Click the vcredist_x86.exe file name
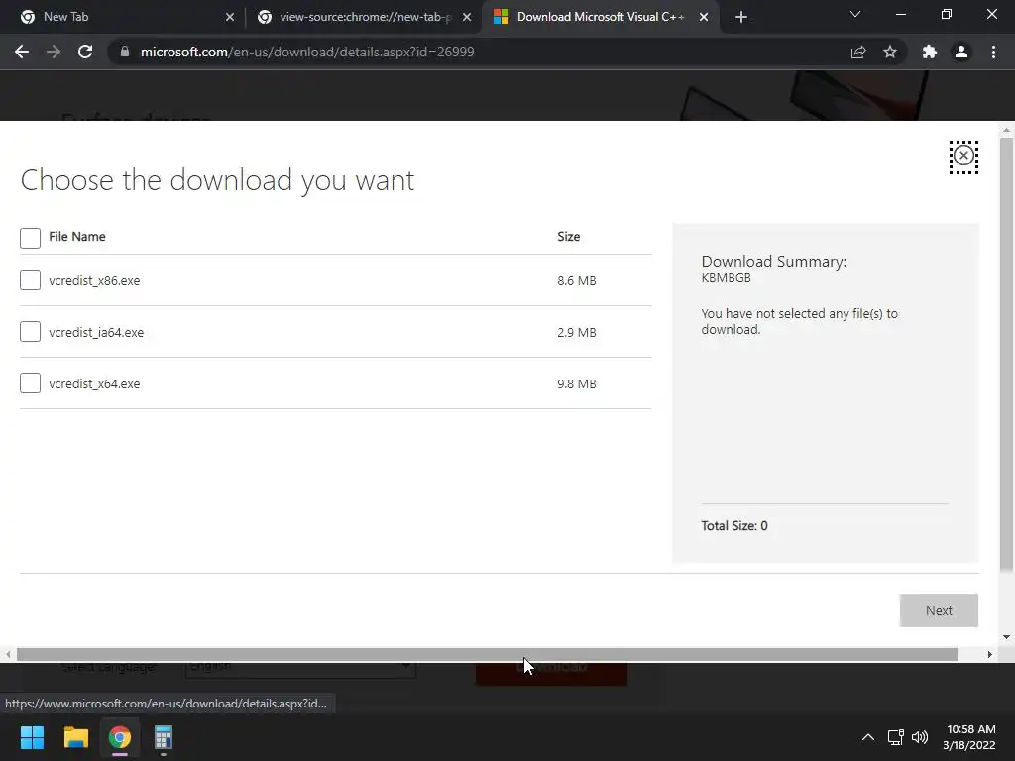Viewport: 1015px width, 761px height. pyautogui.click(x=94, y=280)
